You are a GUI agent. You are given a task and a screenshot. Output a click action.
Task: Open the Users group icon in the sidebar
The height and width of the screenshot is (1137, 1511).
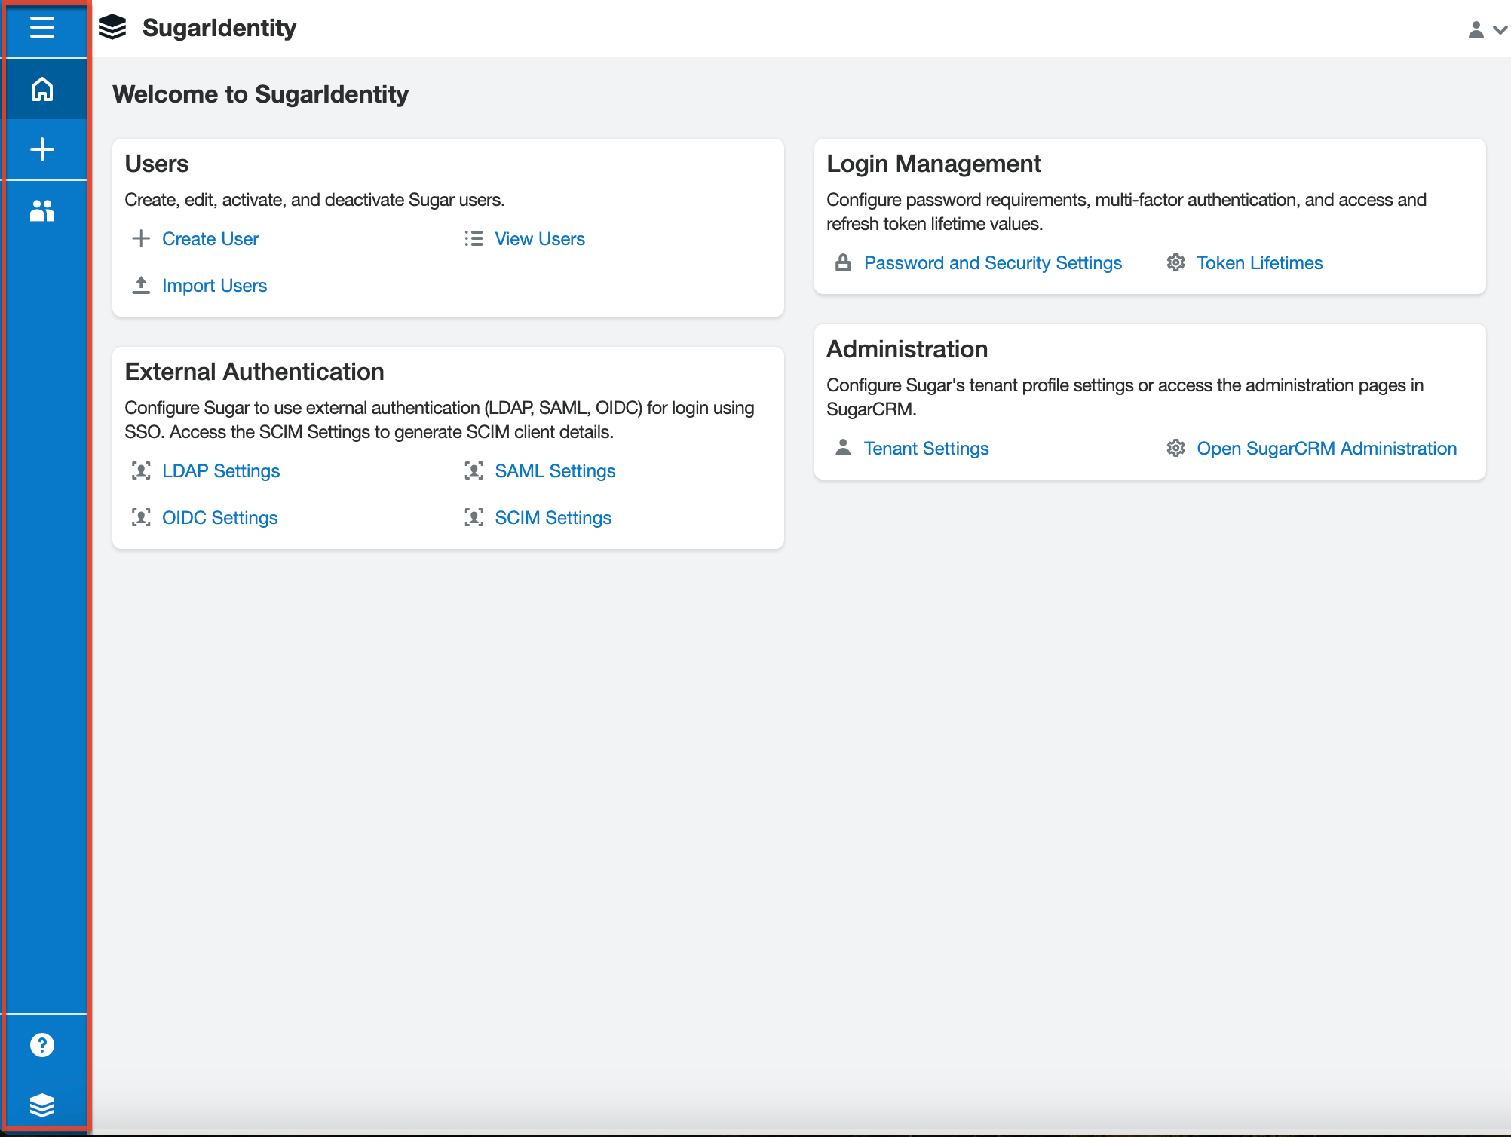coord(42,210)
